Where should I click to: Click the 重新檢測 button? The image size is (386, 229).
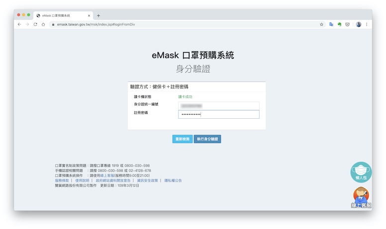183,139
